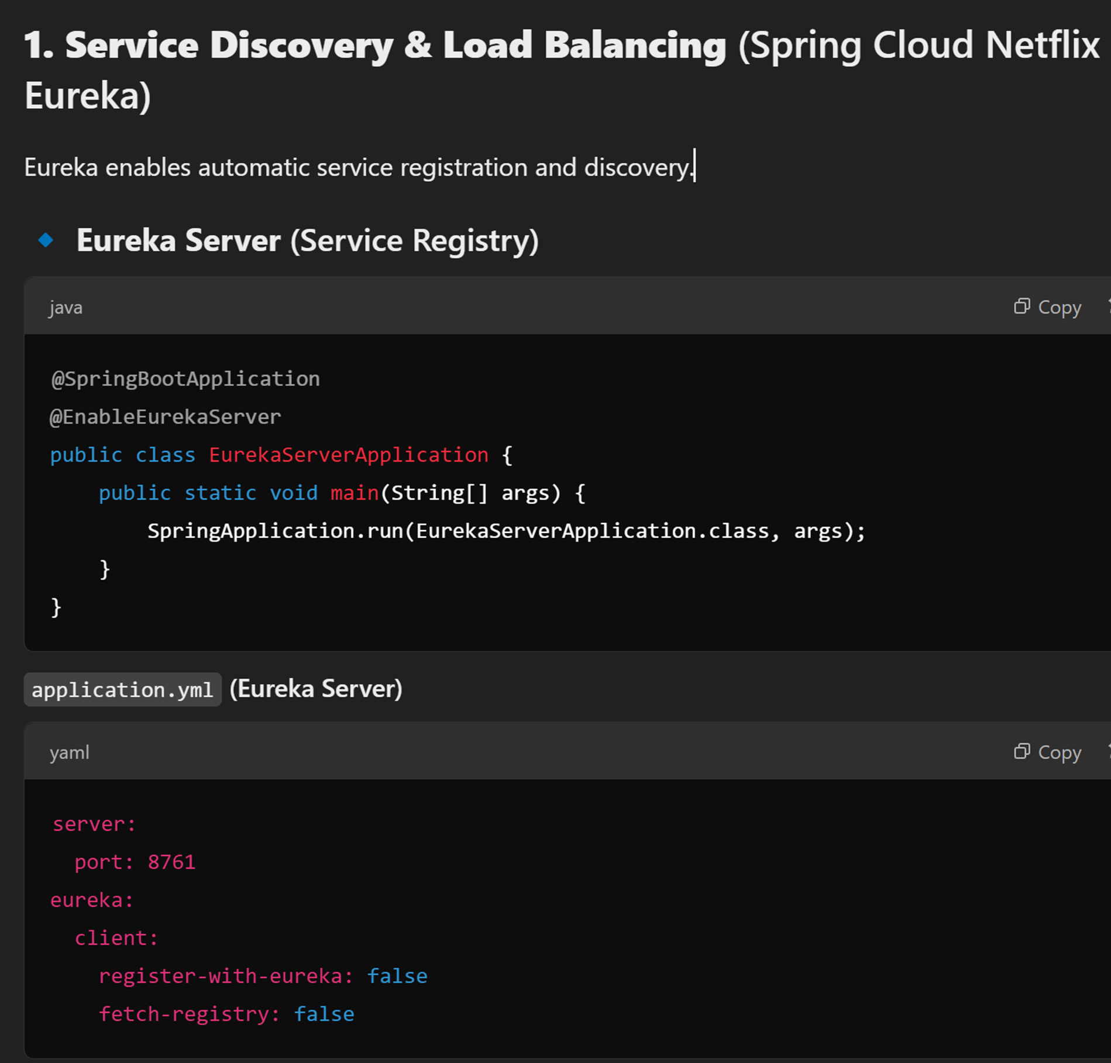The width and height of the screenshot is (1111, 1063).
Task: Click the copy icon in yaml block header
Action: 1021,751
